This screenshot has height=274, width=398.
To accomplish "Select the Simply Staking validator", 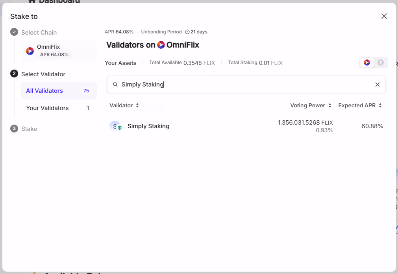I will (x=148, y=126).
